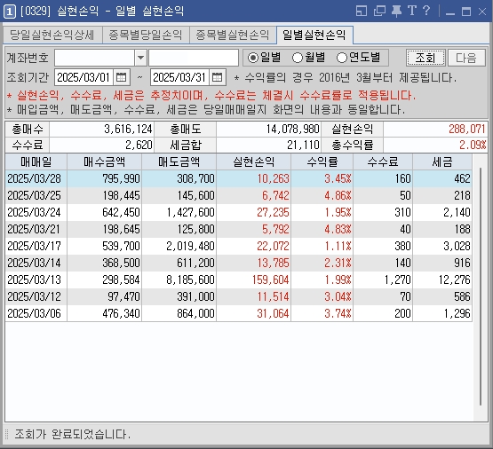Close the 실현손익 window
Viewport: 493px width, 449px height.
click(482, 12)
